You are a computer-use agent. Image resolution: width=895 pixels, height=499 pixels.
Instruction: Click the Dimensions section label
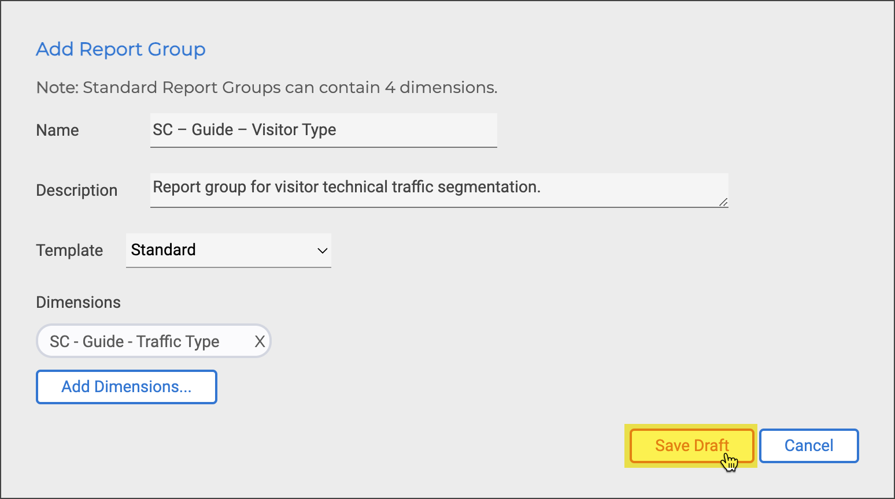tap(78, 303)
